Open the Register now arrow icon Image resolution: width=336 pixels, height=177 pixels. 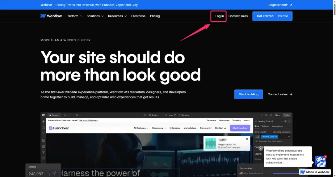291,5
